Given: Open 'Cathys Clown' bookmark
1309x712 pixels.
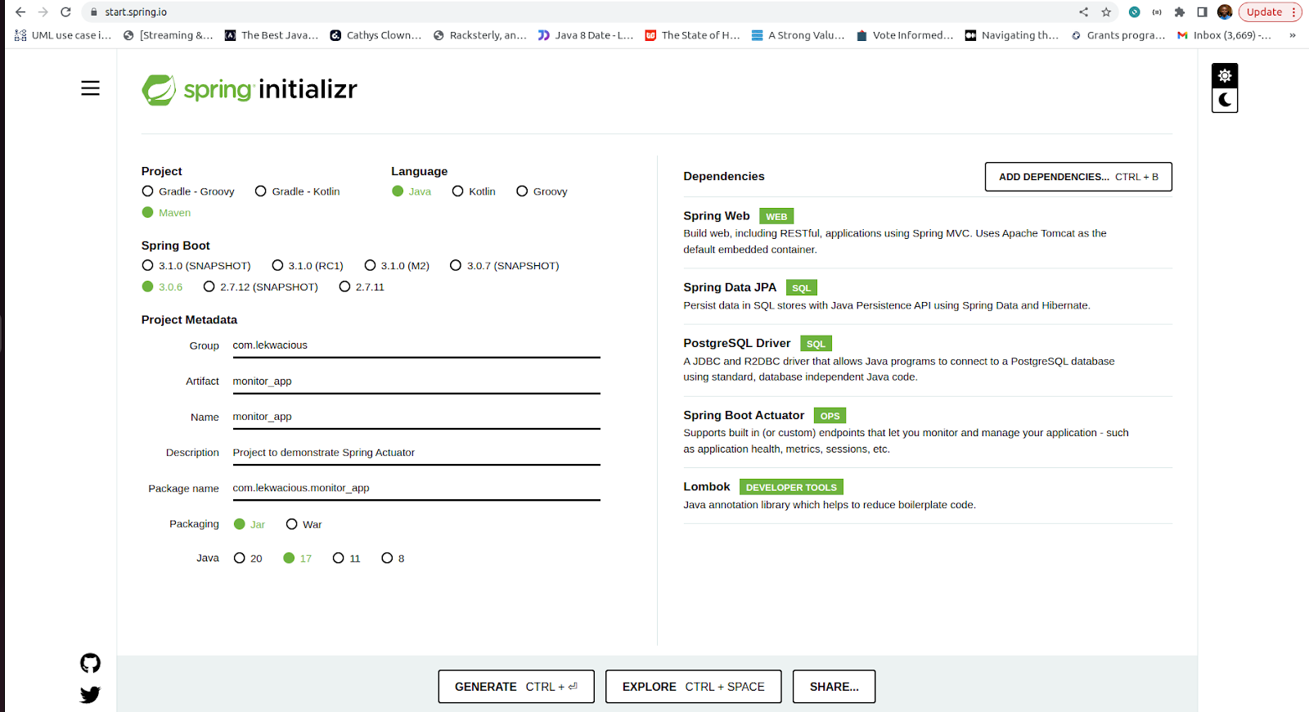Looking at the screenshot, I should (376, 35).
